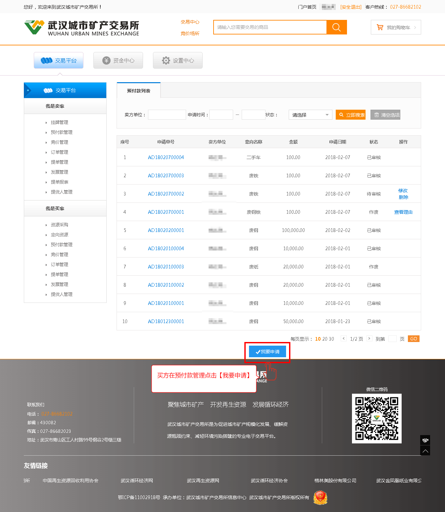445x512 pixels.
Task: Click the handshake icon at right edge
Action: pyautogui.click(x=425, y=440)
